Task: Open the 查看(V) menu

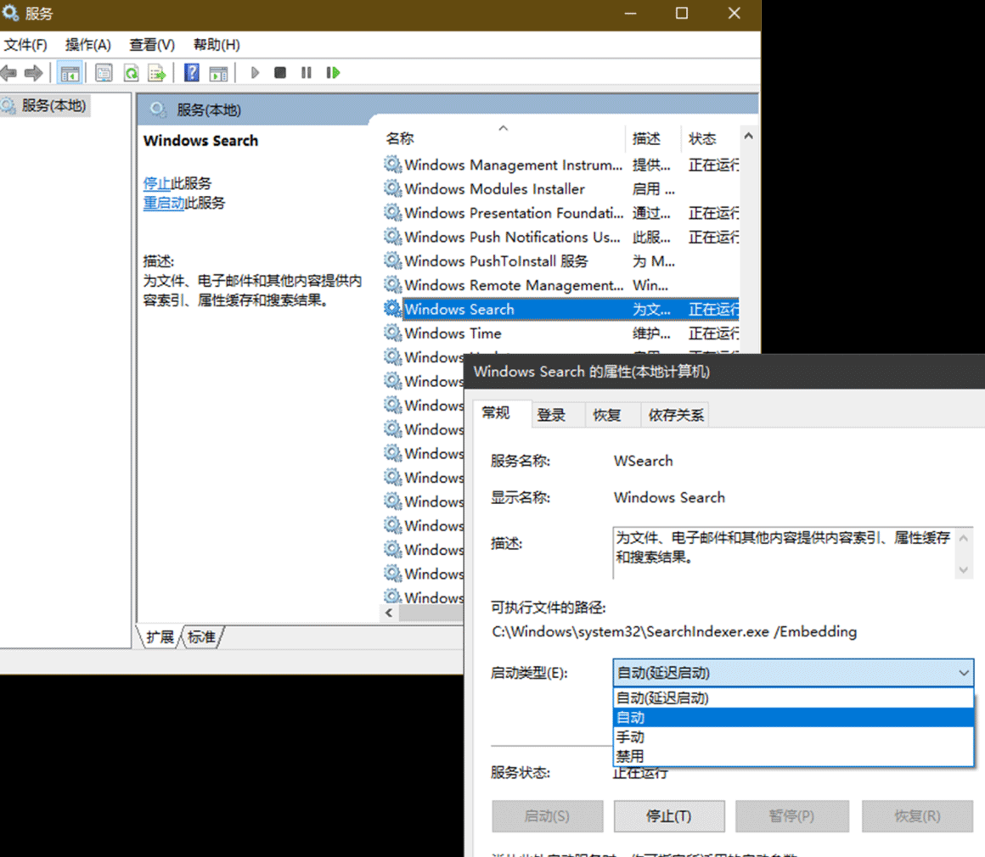Action: pyautogui.click(x=152, y=45)
